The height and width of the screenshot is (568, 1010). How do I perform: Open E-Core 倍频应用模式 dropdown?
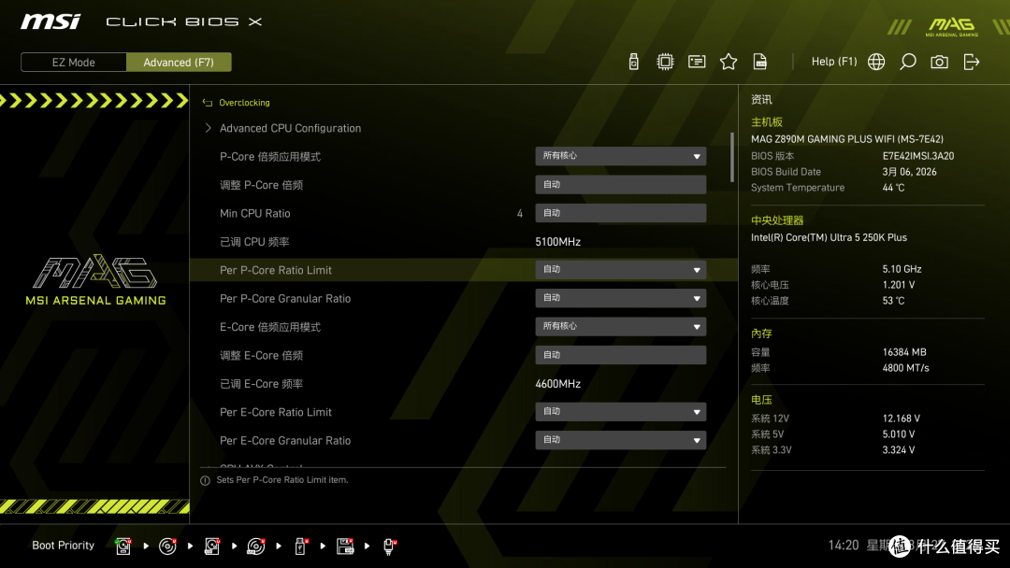(x=620, y=327)
